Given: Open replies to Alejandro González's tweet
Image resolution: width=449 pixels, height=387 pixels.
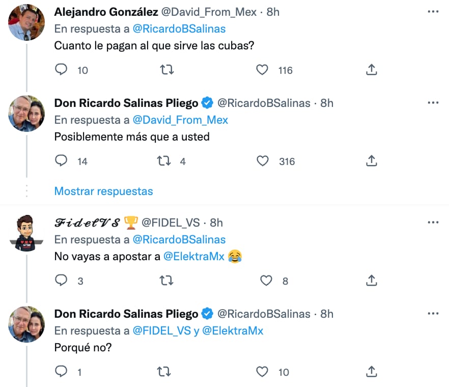Looking at the screenshot, I should point(61,70).
